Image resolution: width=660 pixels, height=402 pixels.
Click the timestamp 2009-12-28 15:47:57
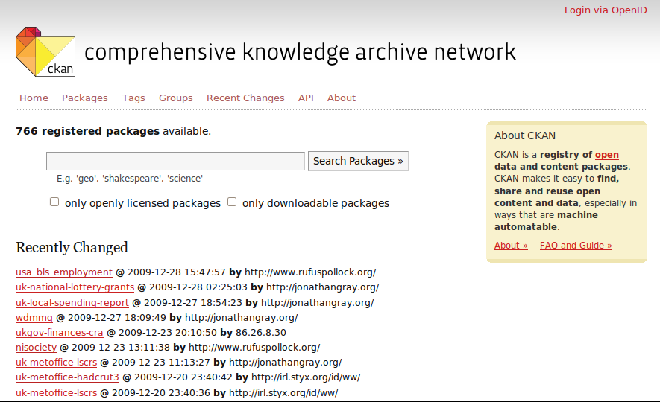pyautogui.click(x=176, y=272)
